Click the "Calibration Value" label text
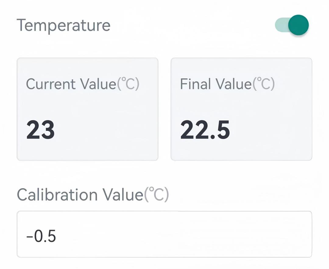This screenshot has height=269, width=329. click(x=80, y=194)
